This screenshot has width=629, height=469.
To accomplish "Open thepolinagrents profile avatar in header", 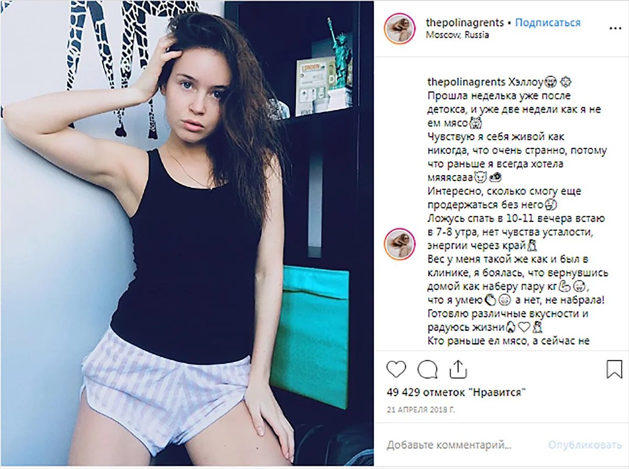I will [x=399, y=28].
